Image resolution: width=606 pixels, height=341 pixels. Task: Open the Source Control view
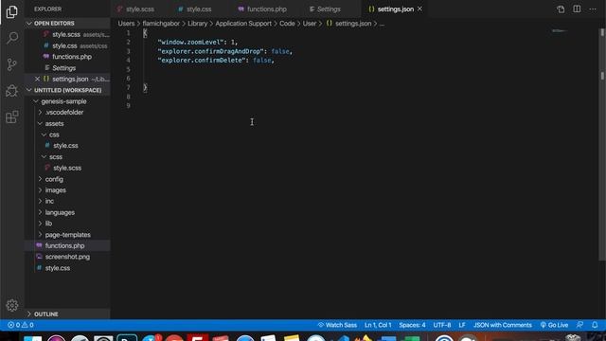click(12, 64)
